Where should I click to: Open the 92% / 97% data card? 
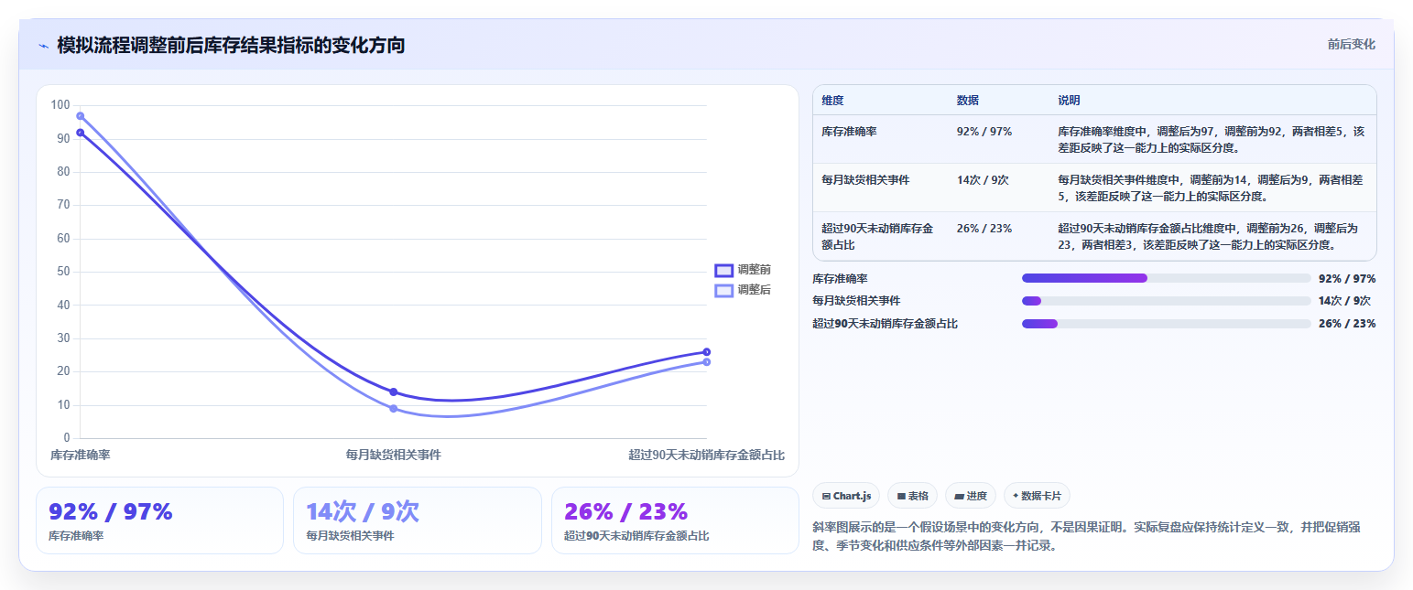pos(160,520)
